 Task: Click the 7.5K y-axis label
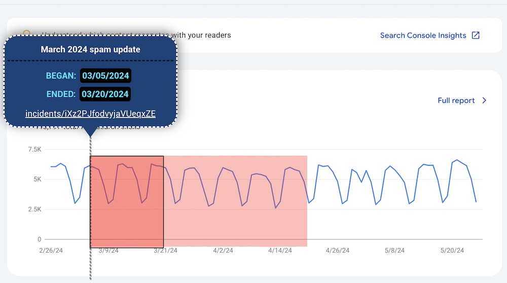coord(35,149)
